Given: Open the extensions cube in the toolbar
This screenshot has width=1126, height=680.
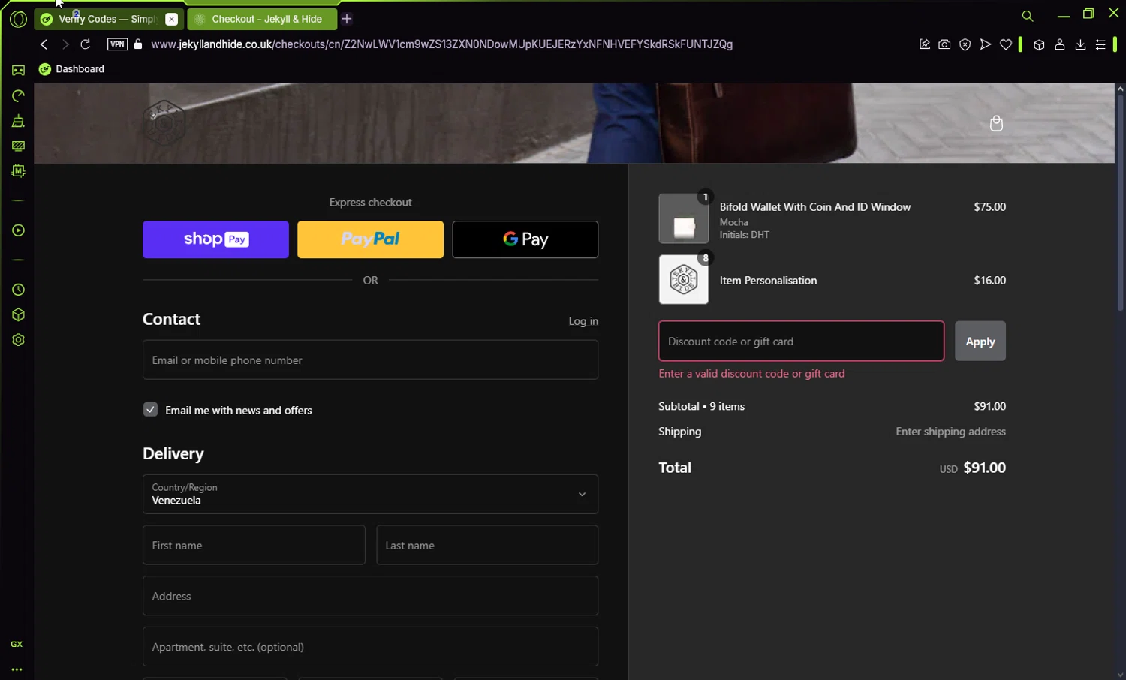Looking at the screenshot, I should pyautogui.click(x=1039, y=44).
